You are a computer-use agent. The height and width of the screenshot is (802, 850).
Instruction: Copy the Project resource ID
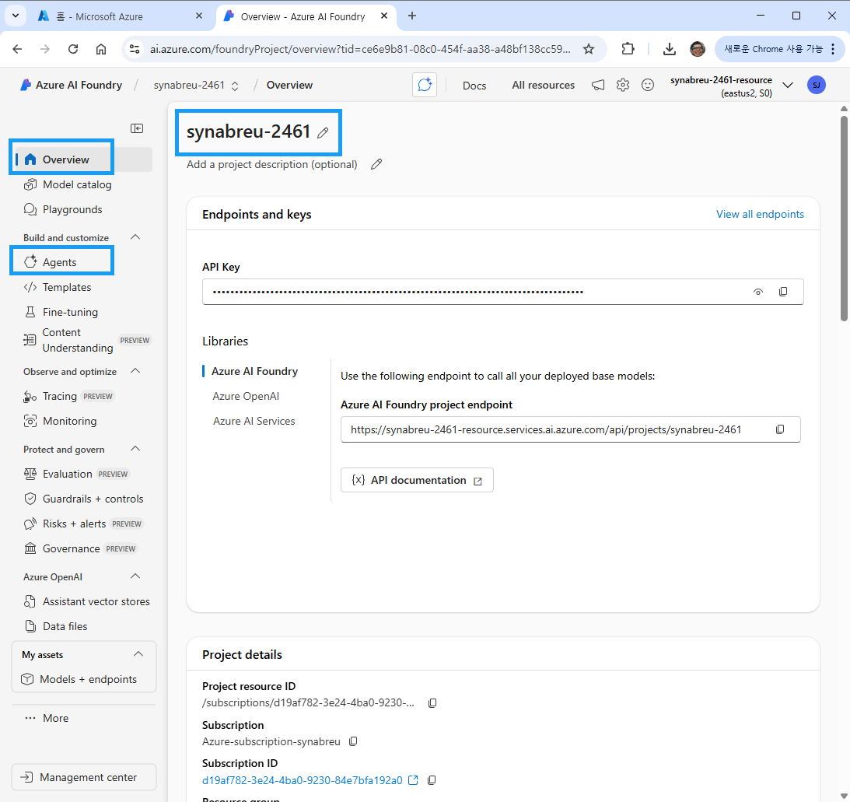point(432,702)
